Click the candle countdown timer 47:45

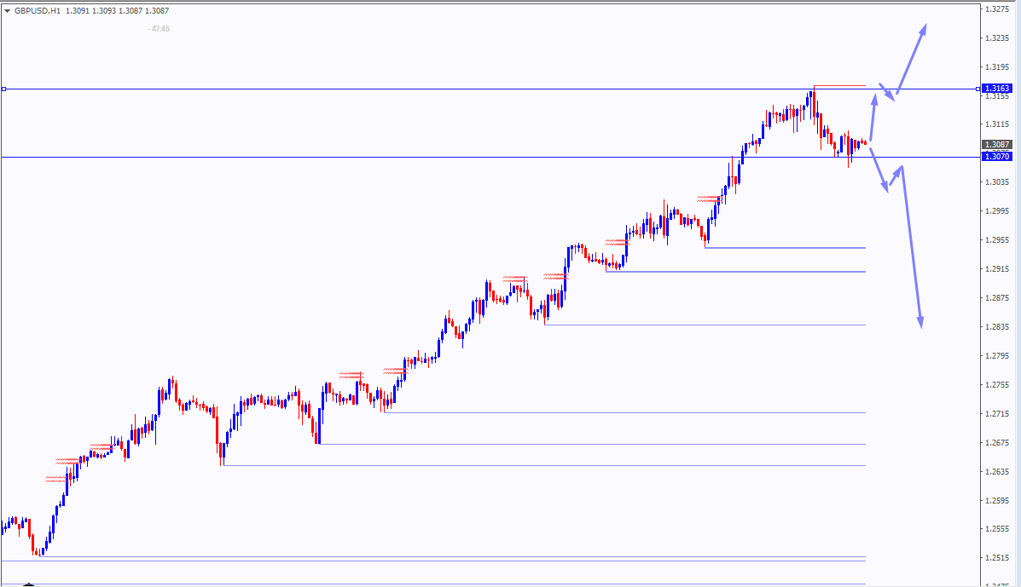click(159, 29)
